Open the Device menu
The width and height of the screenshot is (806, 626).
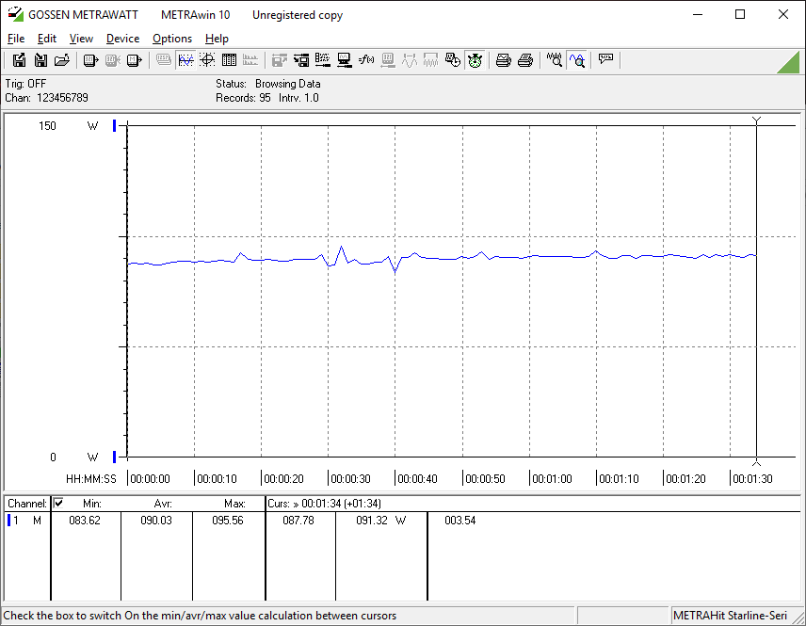tap(122, 39)
